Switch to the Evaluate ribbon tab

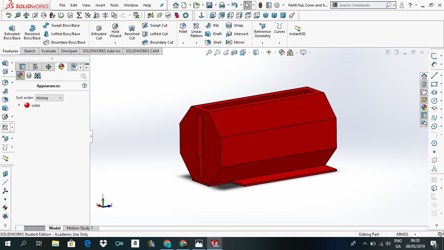click(x=48, y=51)
